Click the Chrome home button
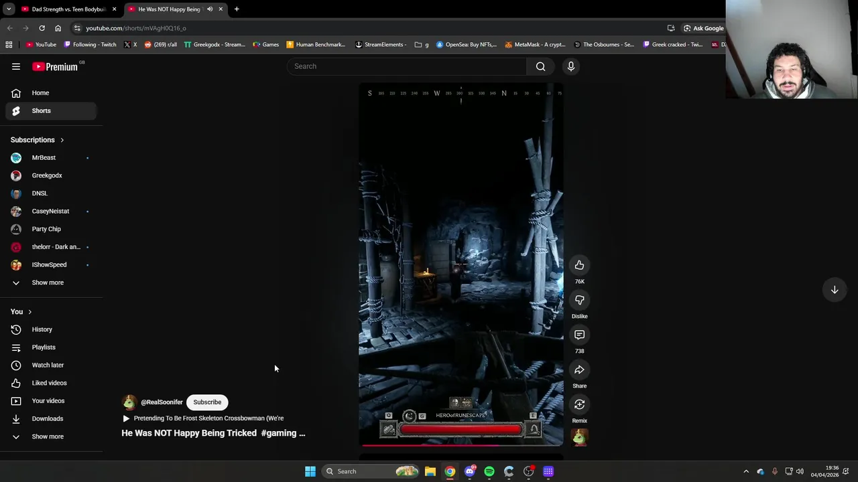The image size is (858, 482). [x=58, y=28]
